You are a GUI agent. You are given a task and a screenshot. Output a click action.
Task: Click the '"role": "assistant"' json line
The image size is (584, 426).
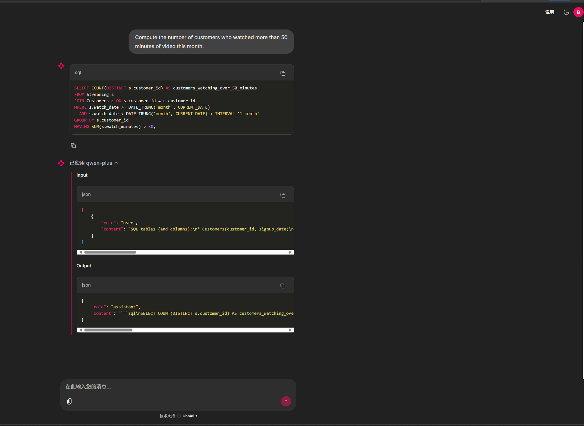pos(115,307)
